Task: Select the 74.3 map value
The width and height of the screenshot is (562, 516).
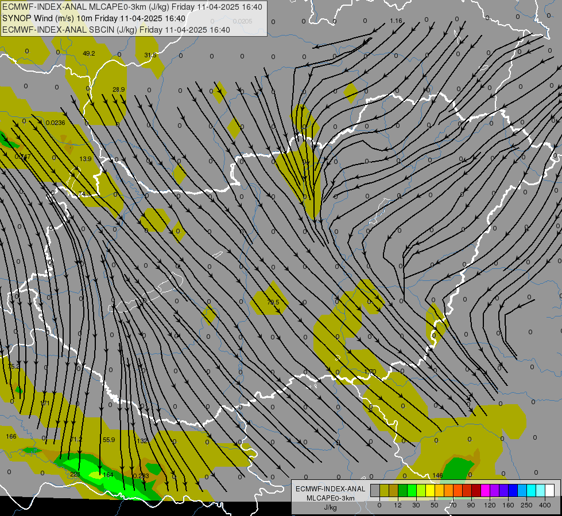Action: (84, 194)
